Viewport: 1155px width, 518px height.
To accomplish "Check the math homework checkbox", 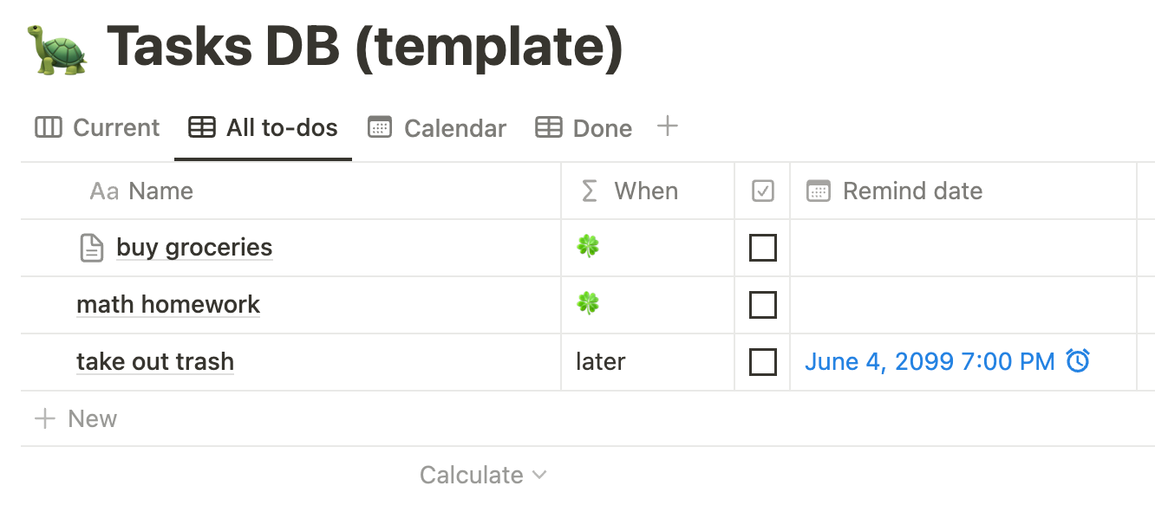I will tap(761, 305).
